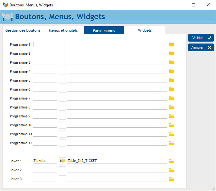Click the Table_Z12_TICKET path field
Image resolution: width=216 pixels, height=191 pixels.
point(117,161)
